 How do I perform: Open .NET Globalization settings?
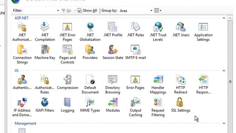pos(90,32)
